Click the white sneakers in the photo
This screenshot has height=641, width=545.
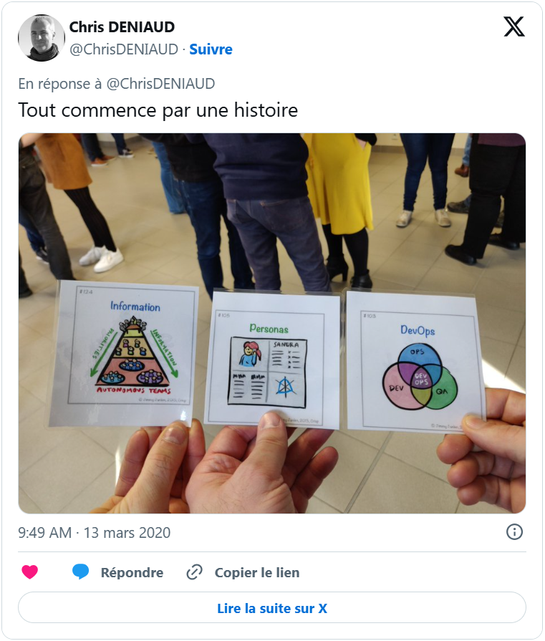pos(102,258)
